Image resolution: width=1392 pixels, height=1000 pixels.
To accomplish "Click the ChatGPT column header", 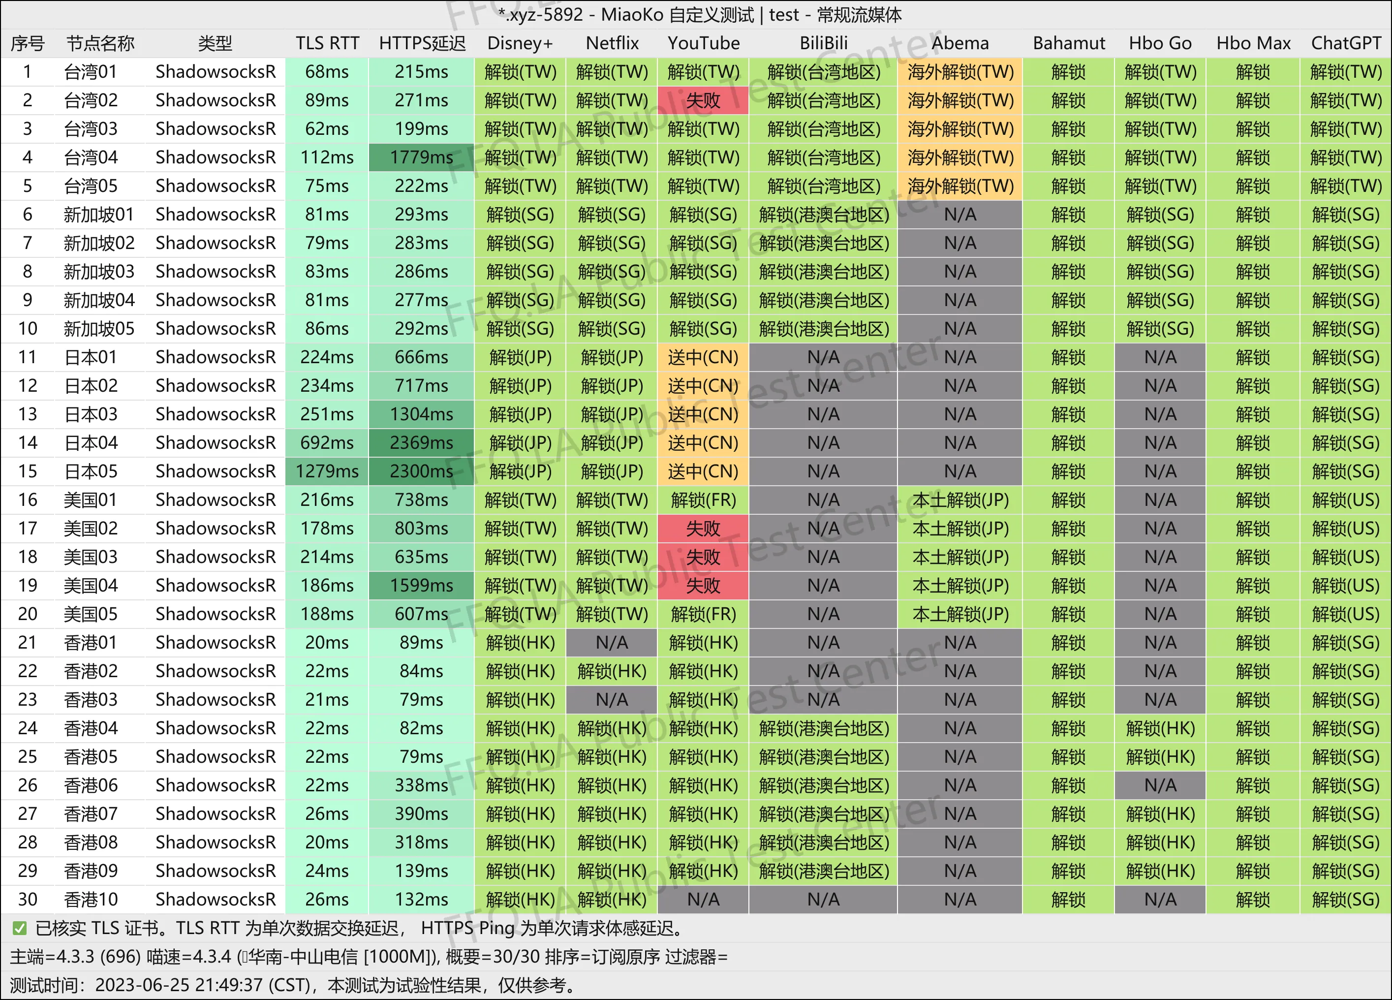I will (x=1345, y=44).
